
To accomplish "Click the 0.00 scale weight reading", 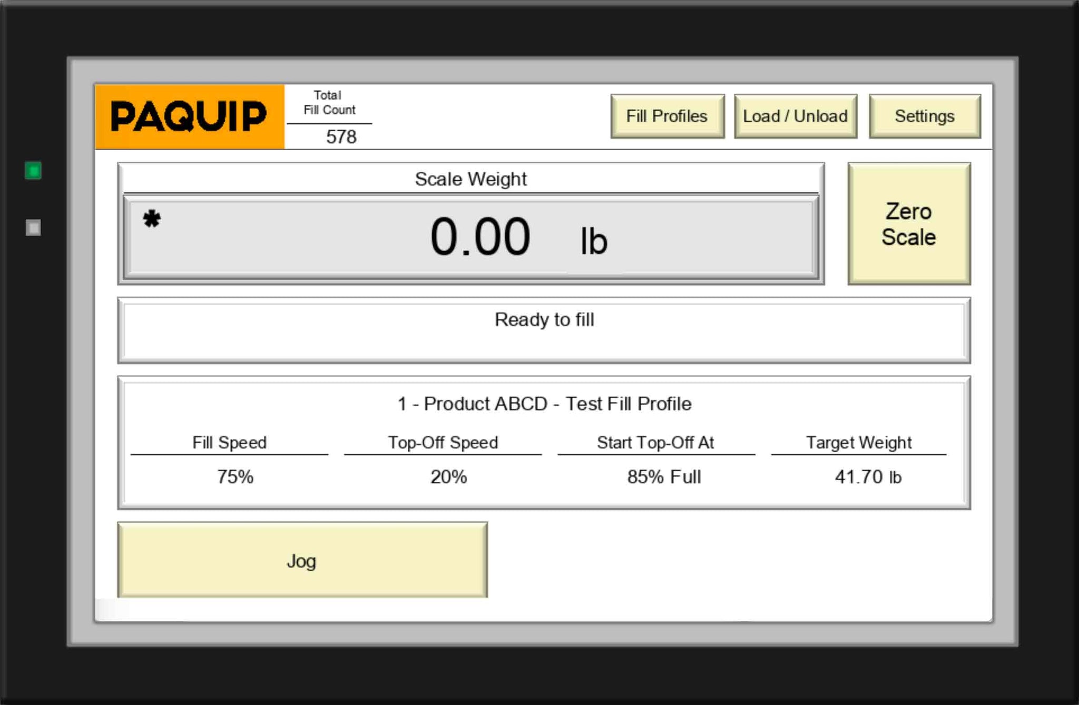I will 480,237.
